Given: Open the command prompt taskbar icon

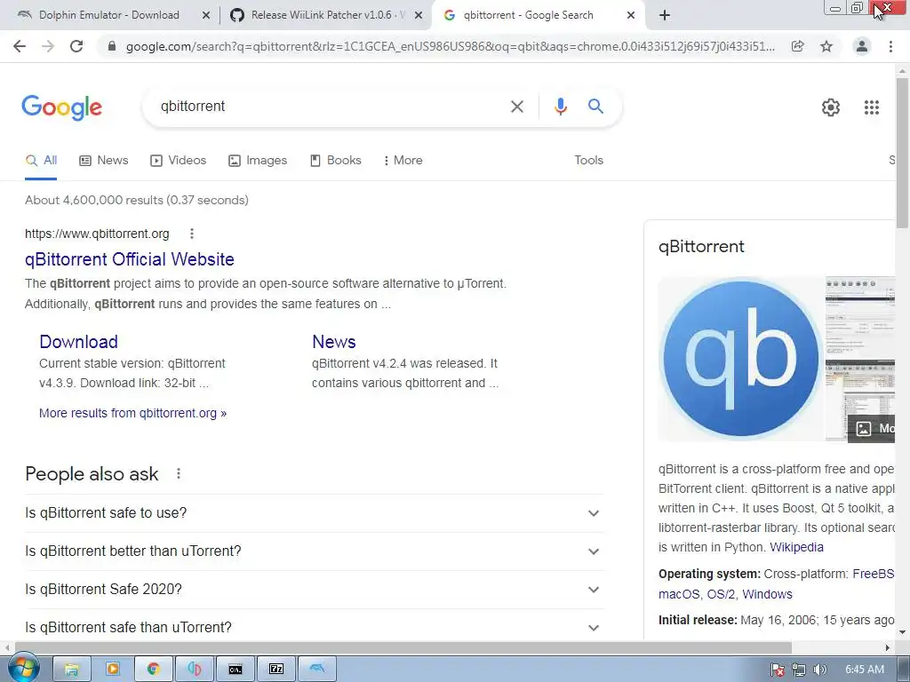Looking at the screenshot, I should [235, 670].
